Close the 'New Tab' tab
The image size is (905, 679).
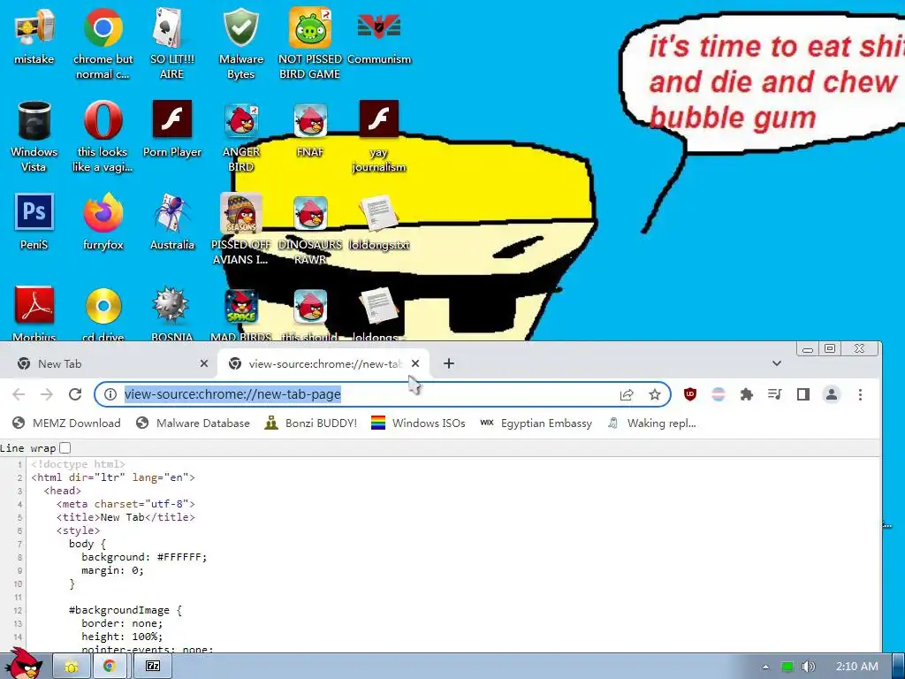point(204,363)
